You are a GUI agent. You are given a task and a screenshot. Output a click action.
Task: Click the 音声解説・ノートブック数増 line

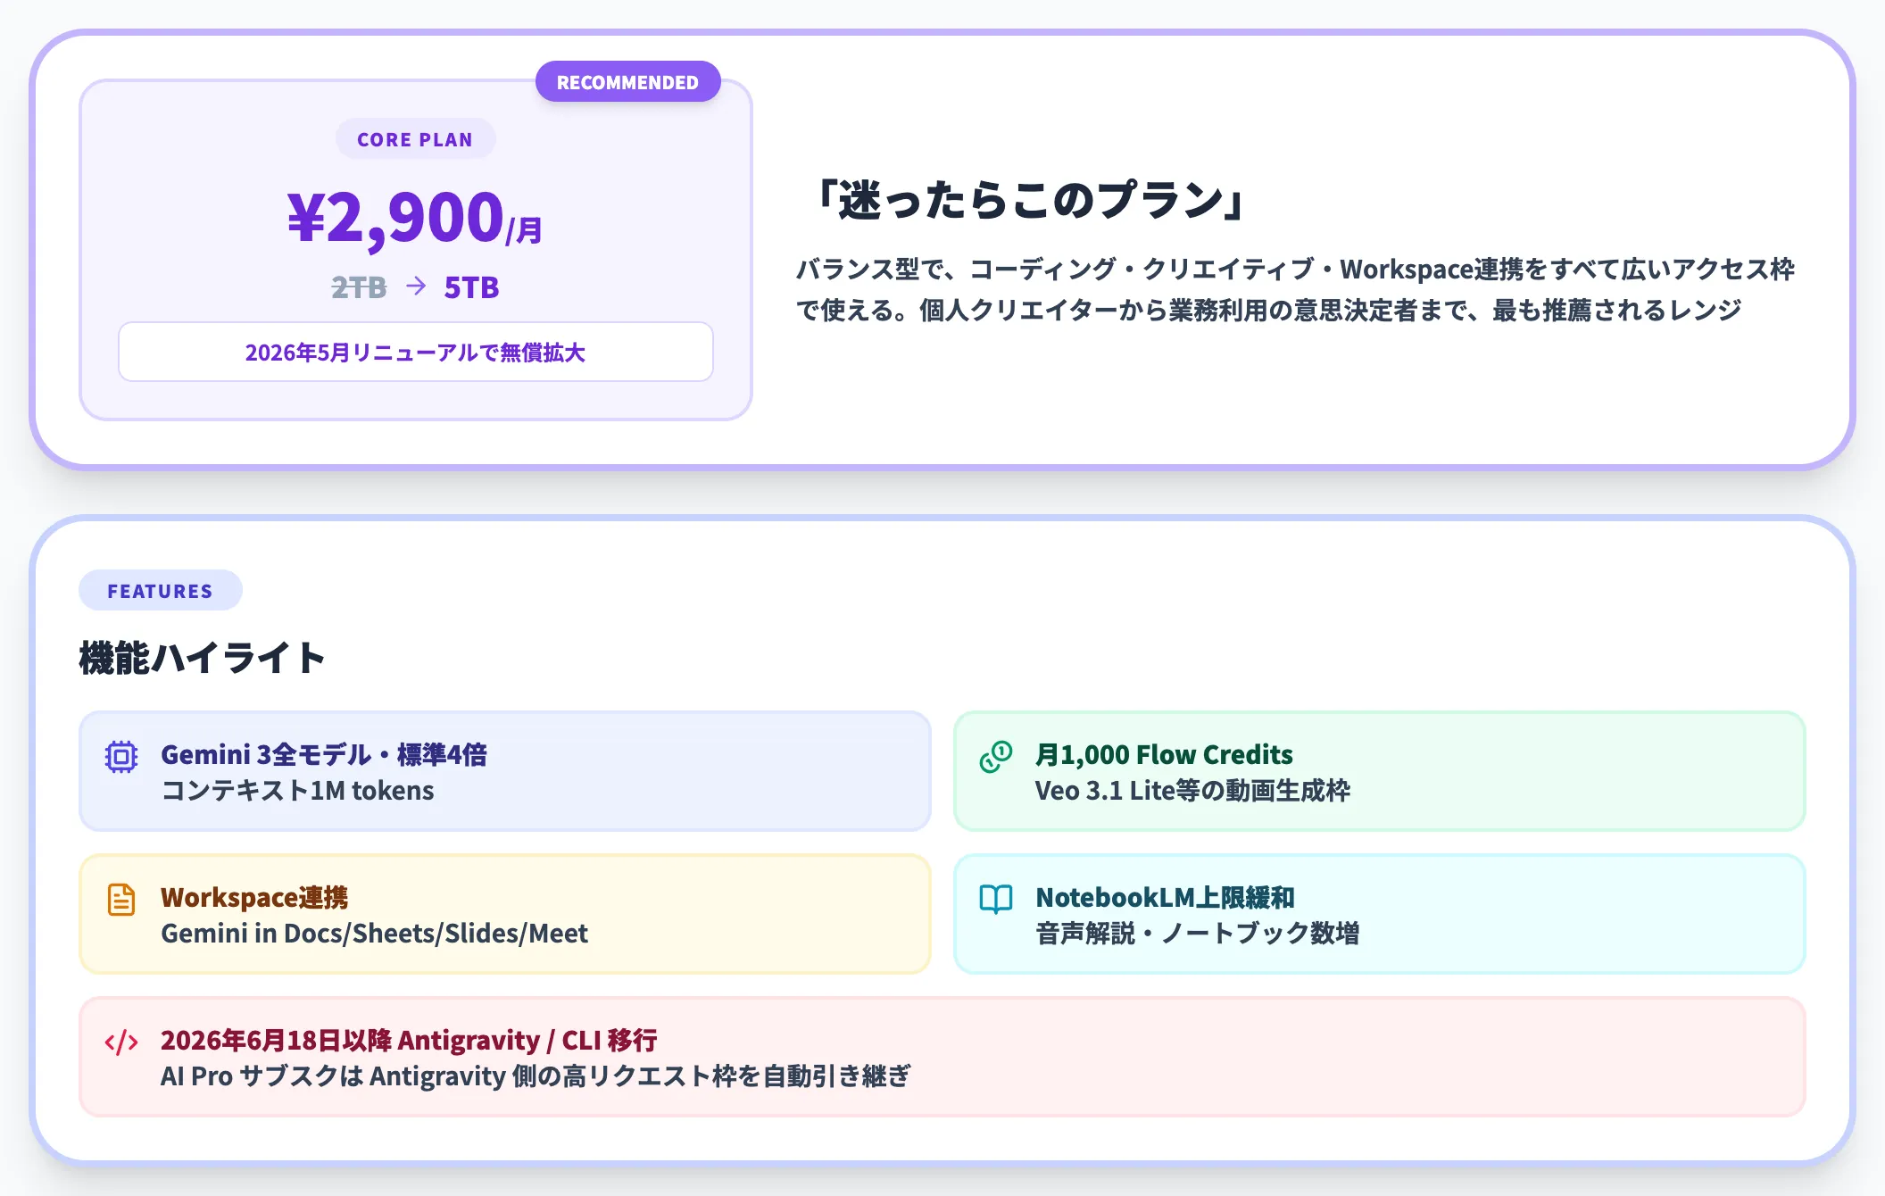click(1197, 934)
